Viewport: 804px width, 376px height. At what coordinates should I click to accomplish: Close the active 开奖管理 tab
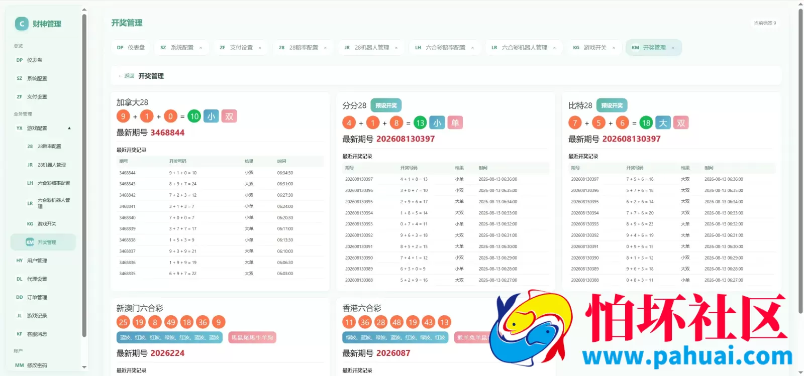click(x=673, y=48)
